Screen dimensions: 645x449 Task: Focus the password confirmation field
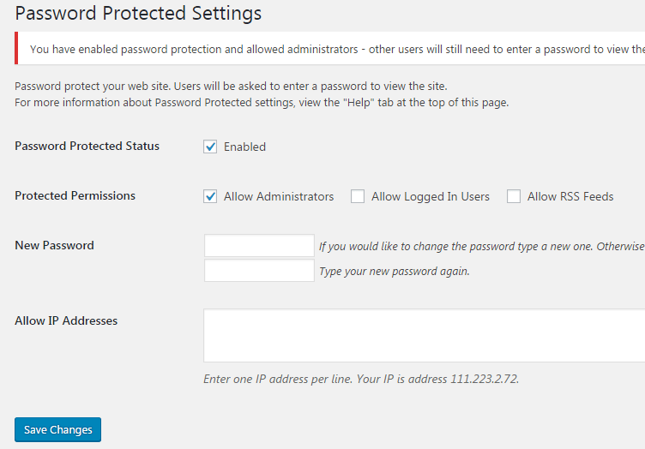pyautogui.click(x=259, y=271)
